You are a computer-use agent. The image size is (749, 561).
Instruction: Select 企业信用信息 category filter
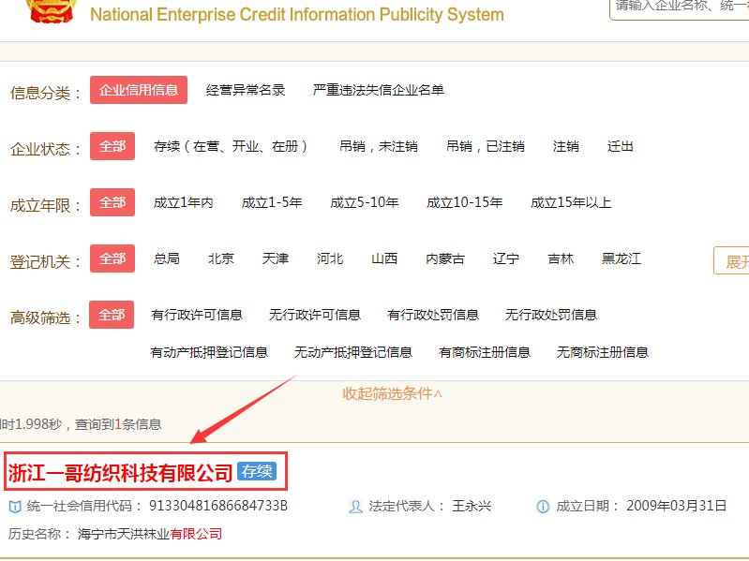point(139,90)
